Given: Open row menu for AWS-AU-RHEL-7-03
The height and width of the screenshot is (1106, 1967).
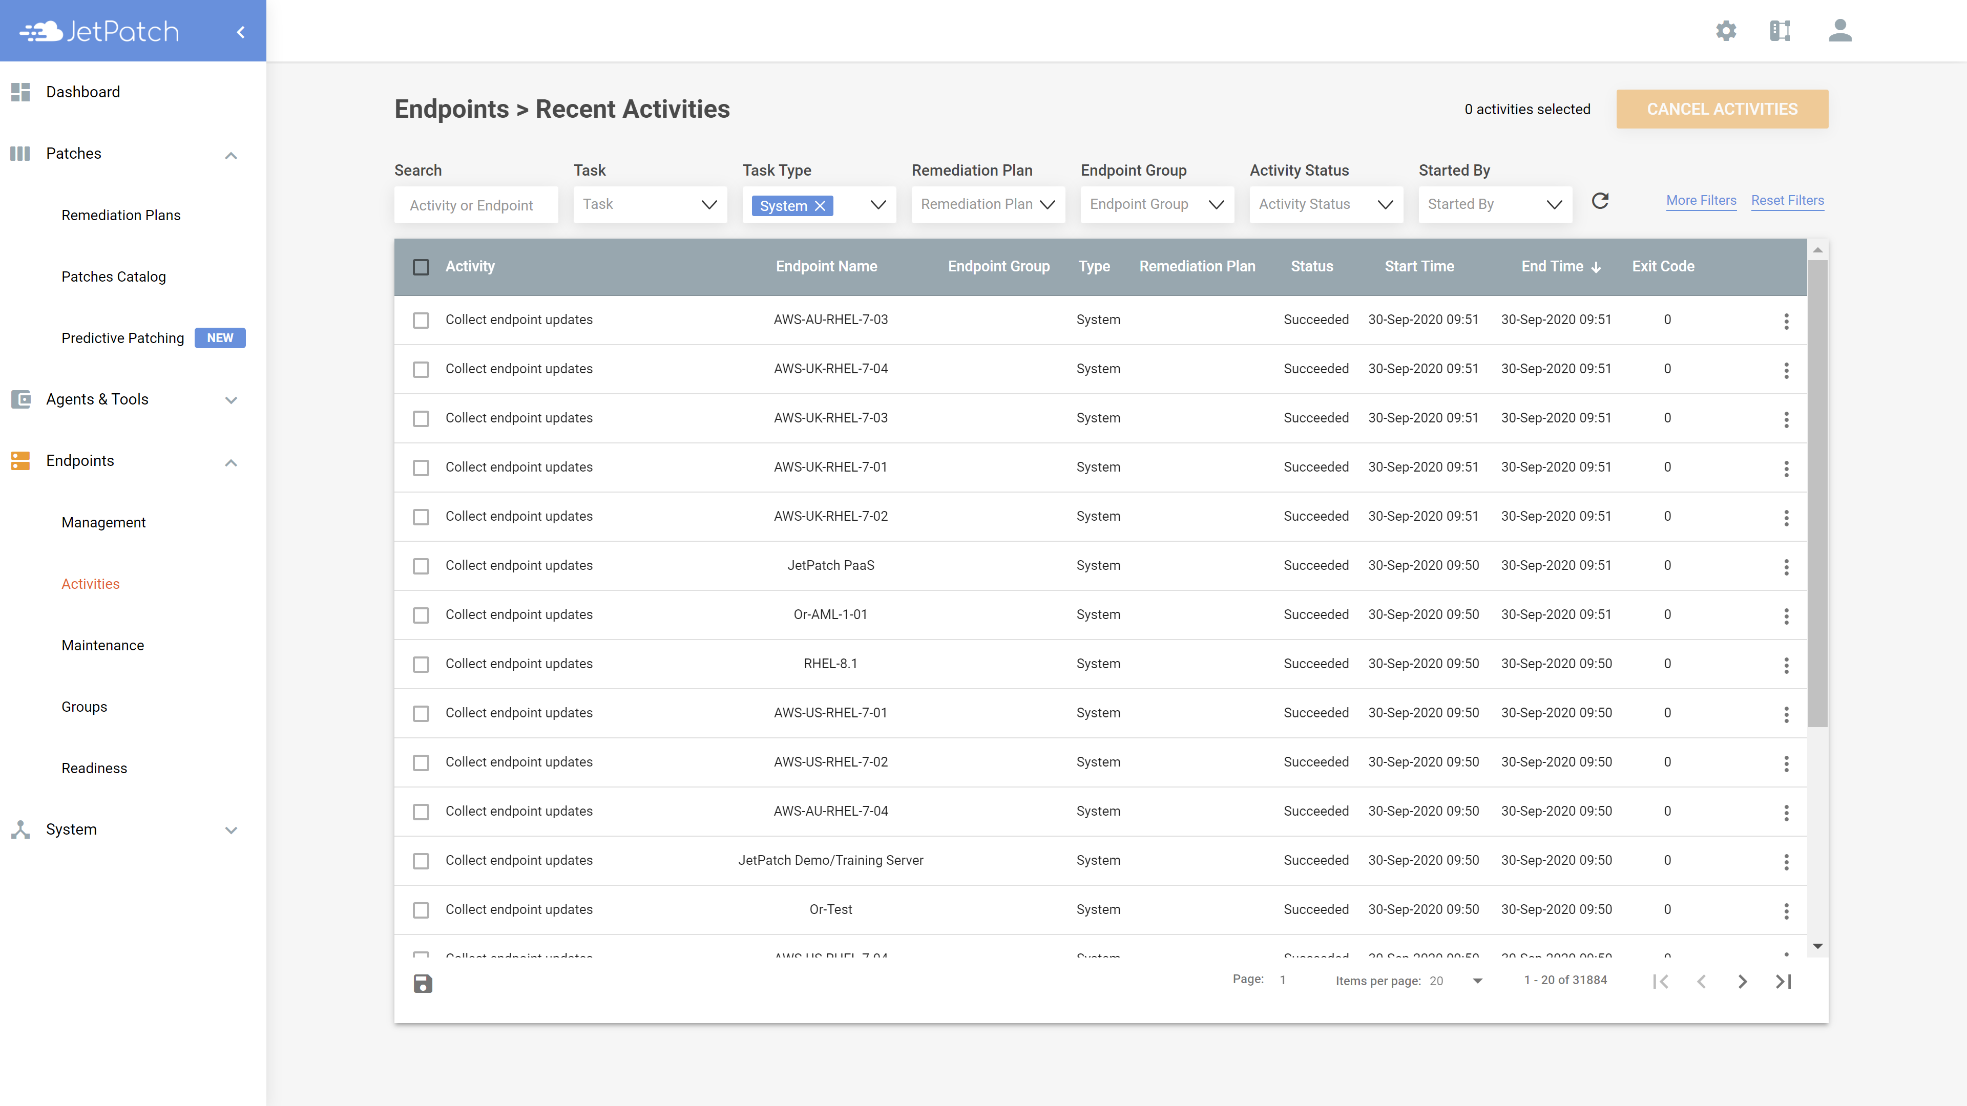Looking at the screenshot, I should coord(1786,321).
